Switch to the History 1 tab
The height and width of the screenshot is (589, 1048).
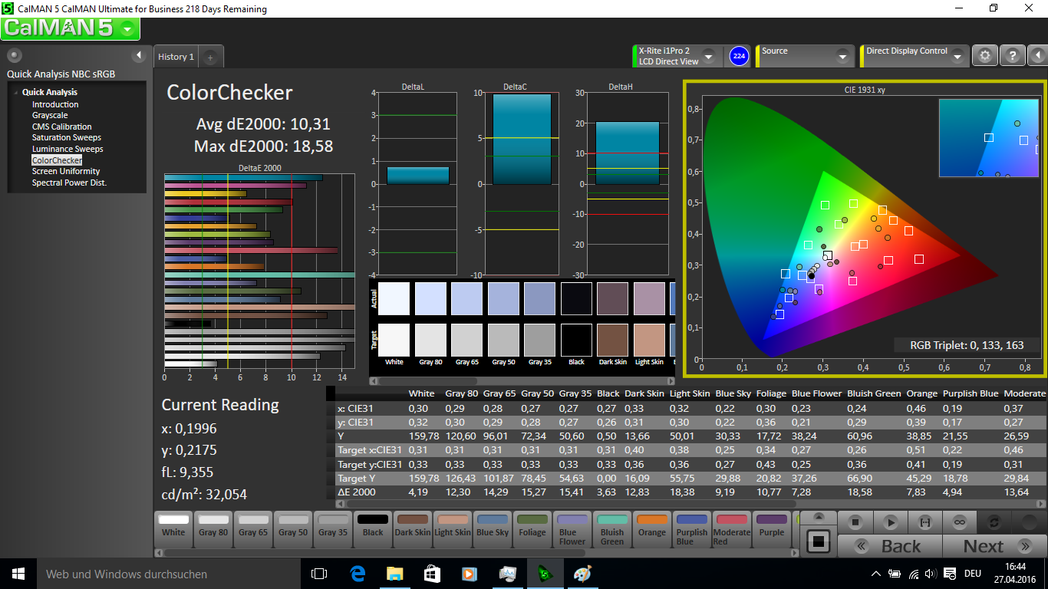(x=176, y=57)
